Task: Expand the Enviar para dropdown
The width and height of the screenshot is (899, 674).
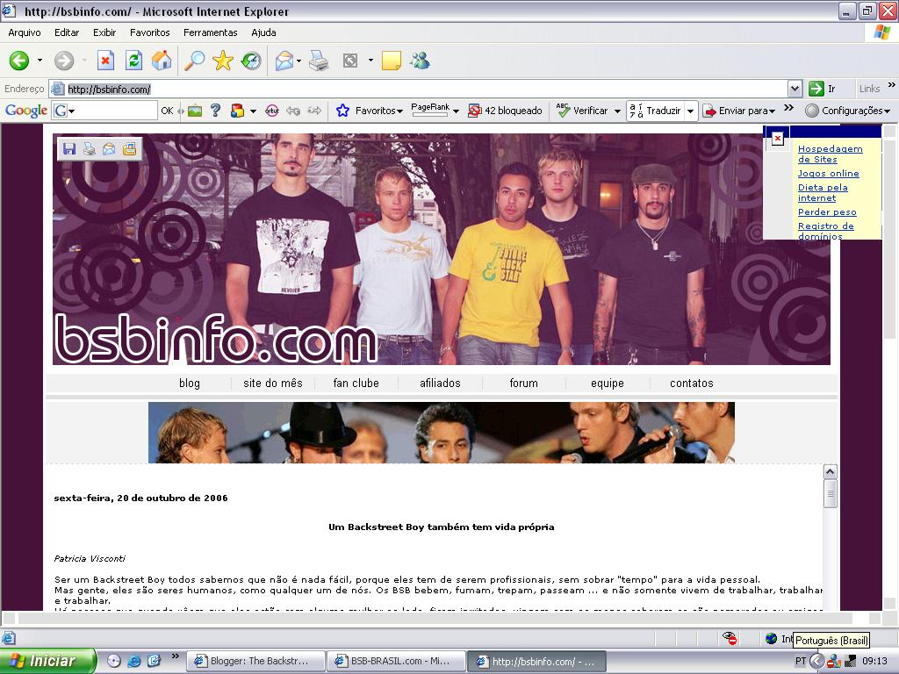Action: tap(773, 111)
